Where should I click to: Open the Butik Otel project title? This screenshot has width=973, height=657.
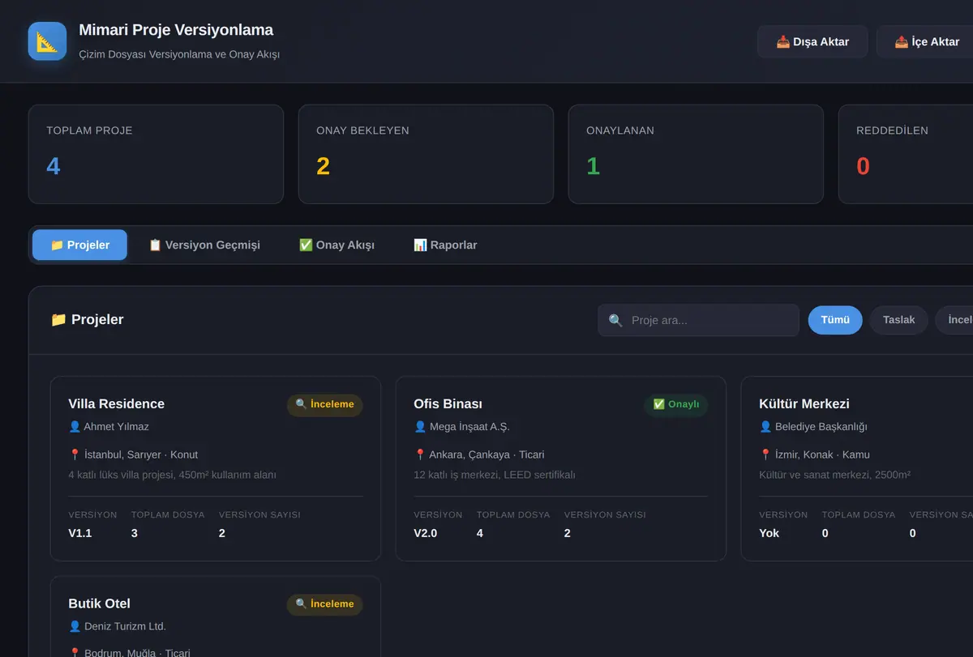pos(99,604)
